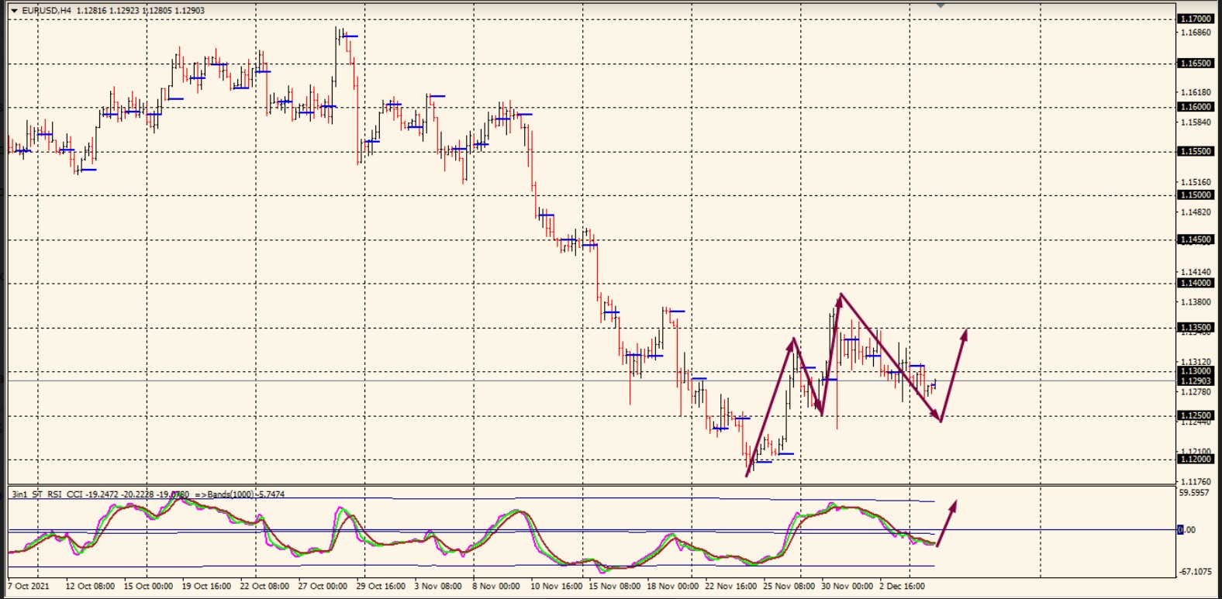This screenshot has width=1222, height=599.
Task: Click the -67.1075 indicator scale value
Action: click(x=1195, y=572)
